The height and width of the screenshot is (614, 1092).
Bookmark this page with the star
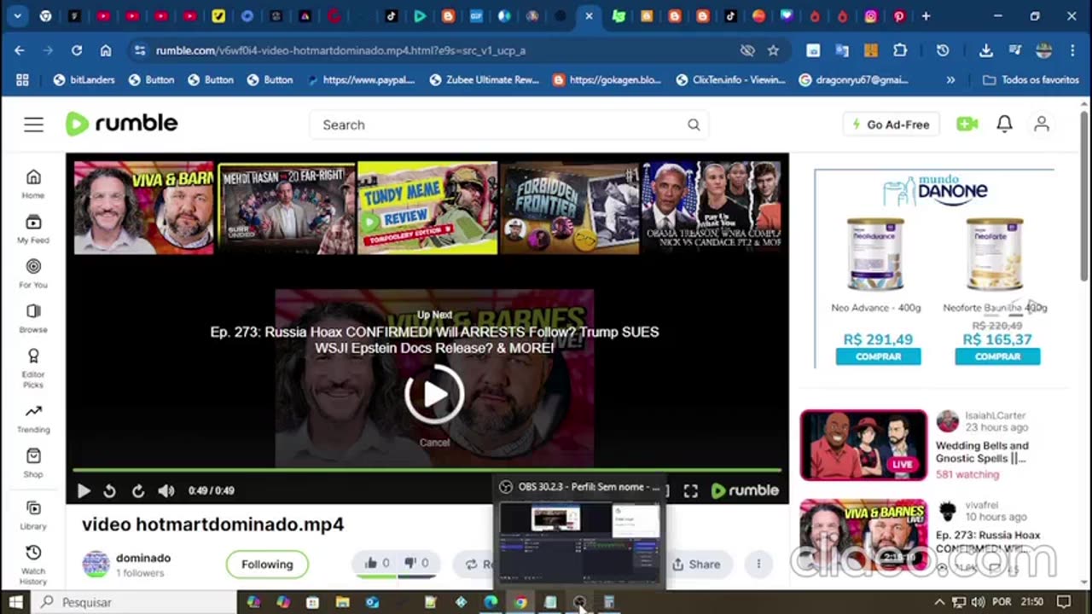coord(773,50)
